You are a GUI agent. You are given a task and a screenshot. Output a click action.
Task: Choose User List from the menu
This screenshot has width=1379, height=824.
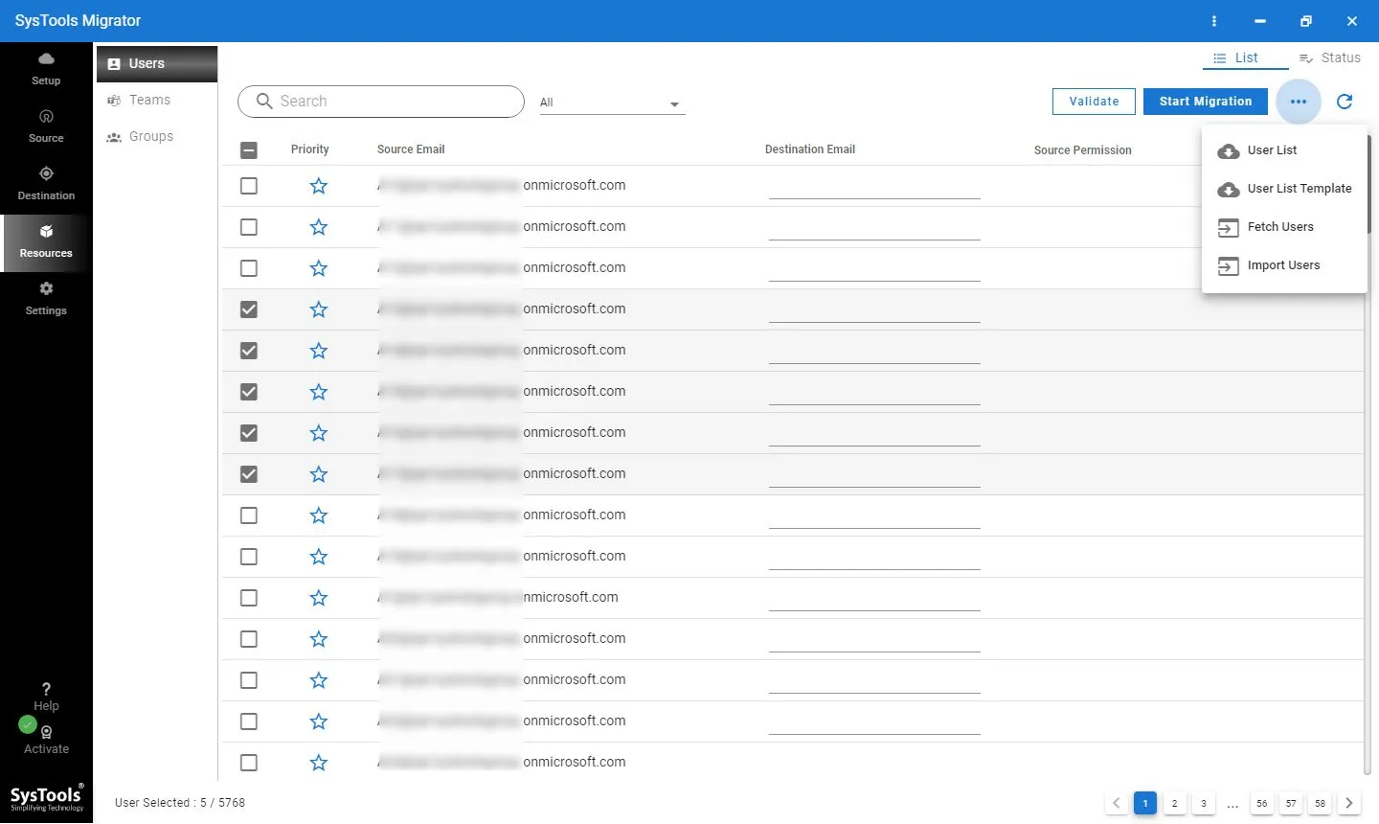pyautogui.click(x=1284, y=150)
